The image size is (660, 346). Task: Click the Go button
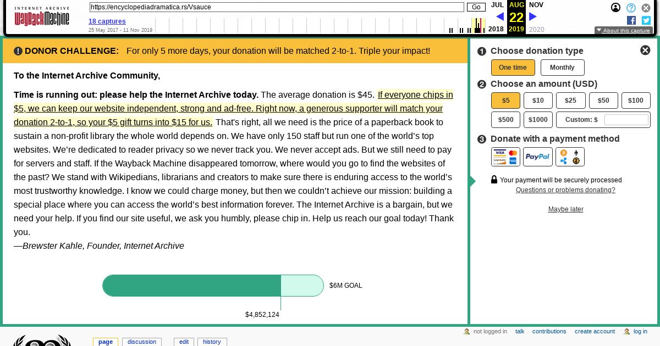click(x=476, y=7)
